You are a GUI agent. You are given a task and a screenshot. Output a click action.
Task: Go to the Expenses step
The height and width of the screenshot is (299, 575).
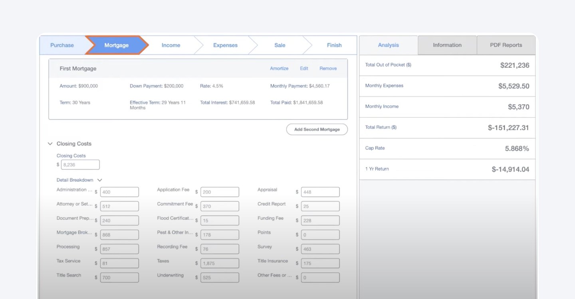225,45
